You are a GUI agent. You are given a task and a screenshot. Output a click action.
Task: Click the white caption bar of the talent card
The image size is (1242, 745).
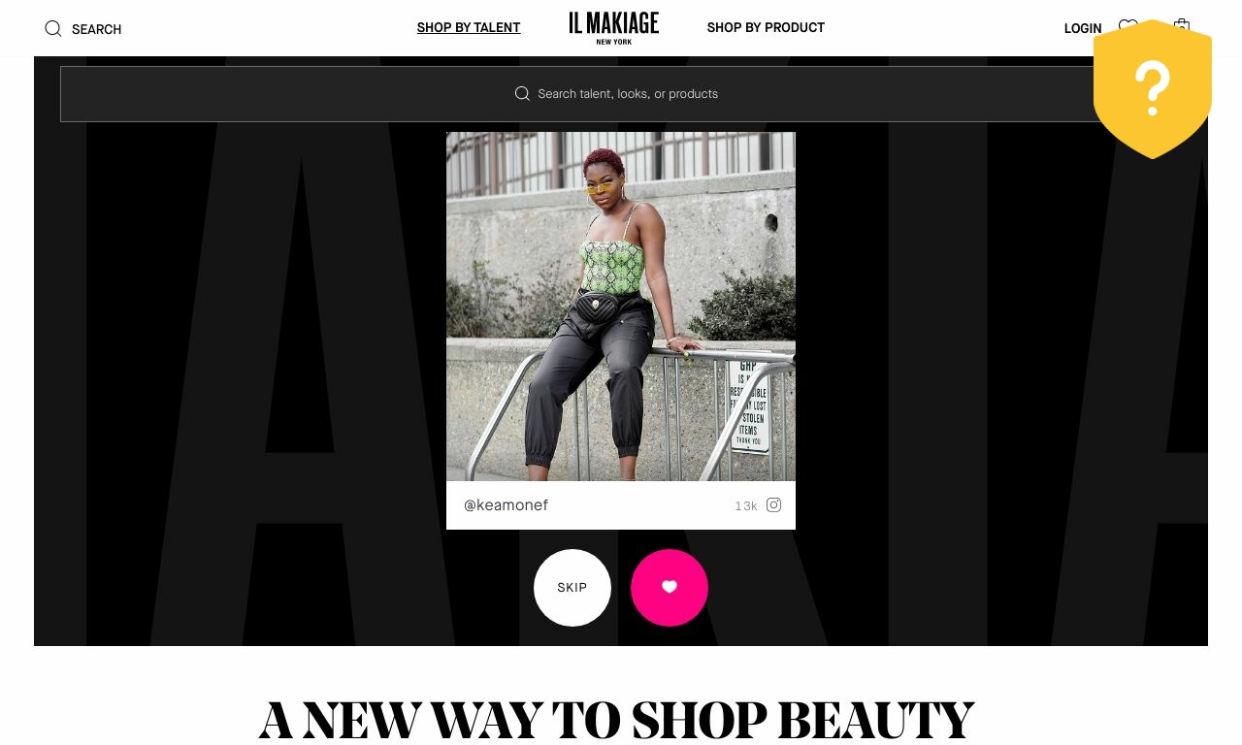pyautogui.click(x=621, y=505)
